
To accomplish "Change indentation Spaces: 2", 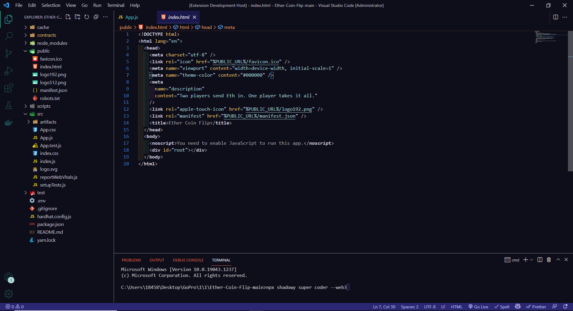I will pos(409,307).
